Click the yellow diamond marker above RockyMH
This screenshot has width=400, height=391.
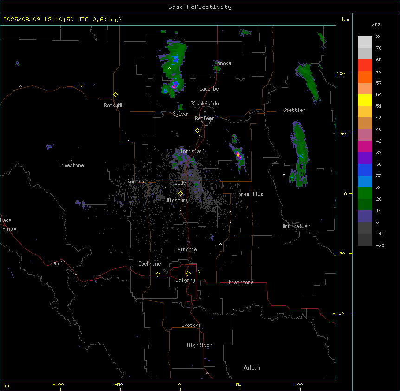click(x=116, y=95)
